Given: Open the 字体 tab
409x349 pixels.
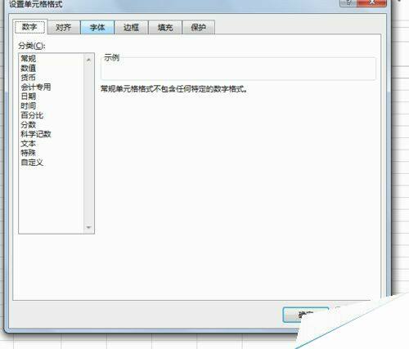Looking at the screenshot, I should pos(97,27).
